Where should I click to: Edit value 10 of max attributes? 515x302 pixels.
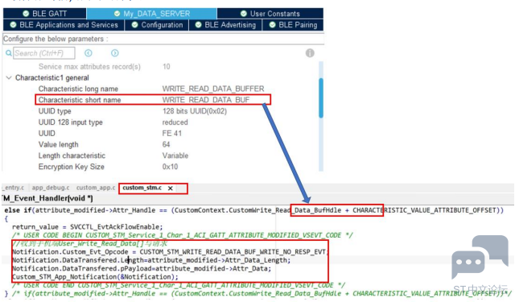click(167, 67)
